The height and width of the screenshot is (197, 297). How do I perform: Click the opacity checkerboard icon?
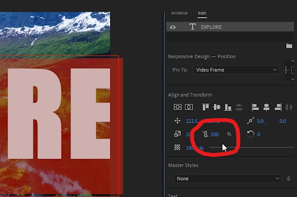pos(177,147)
